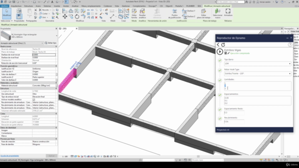Collapse the Datos de identidad section
This screenshot has height=168, width=299.
[x=56, y=127]
